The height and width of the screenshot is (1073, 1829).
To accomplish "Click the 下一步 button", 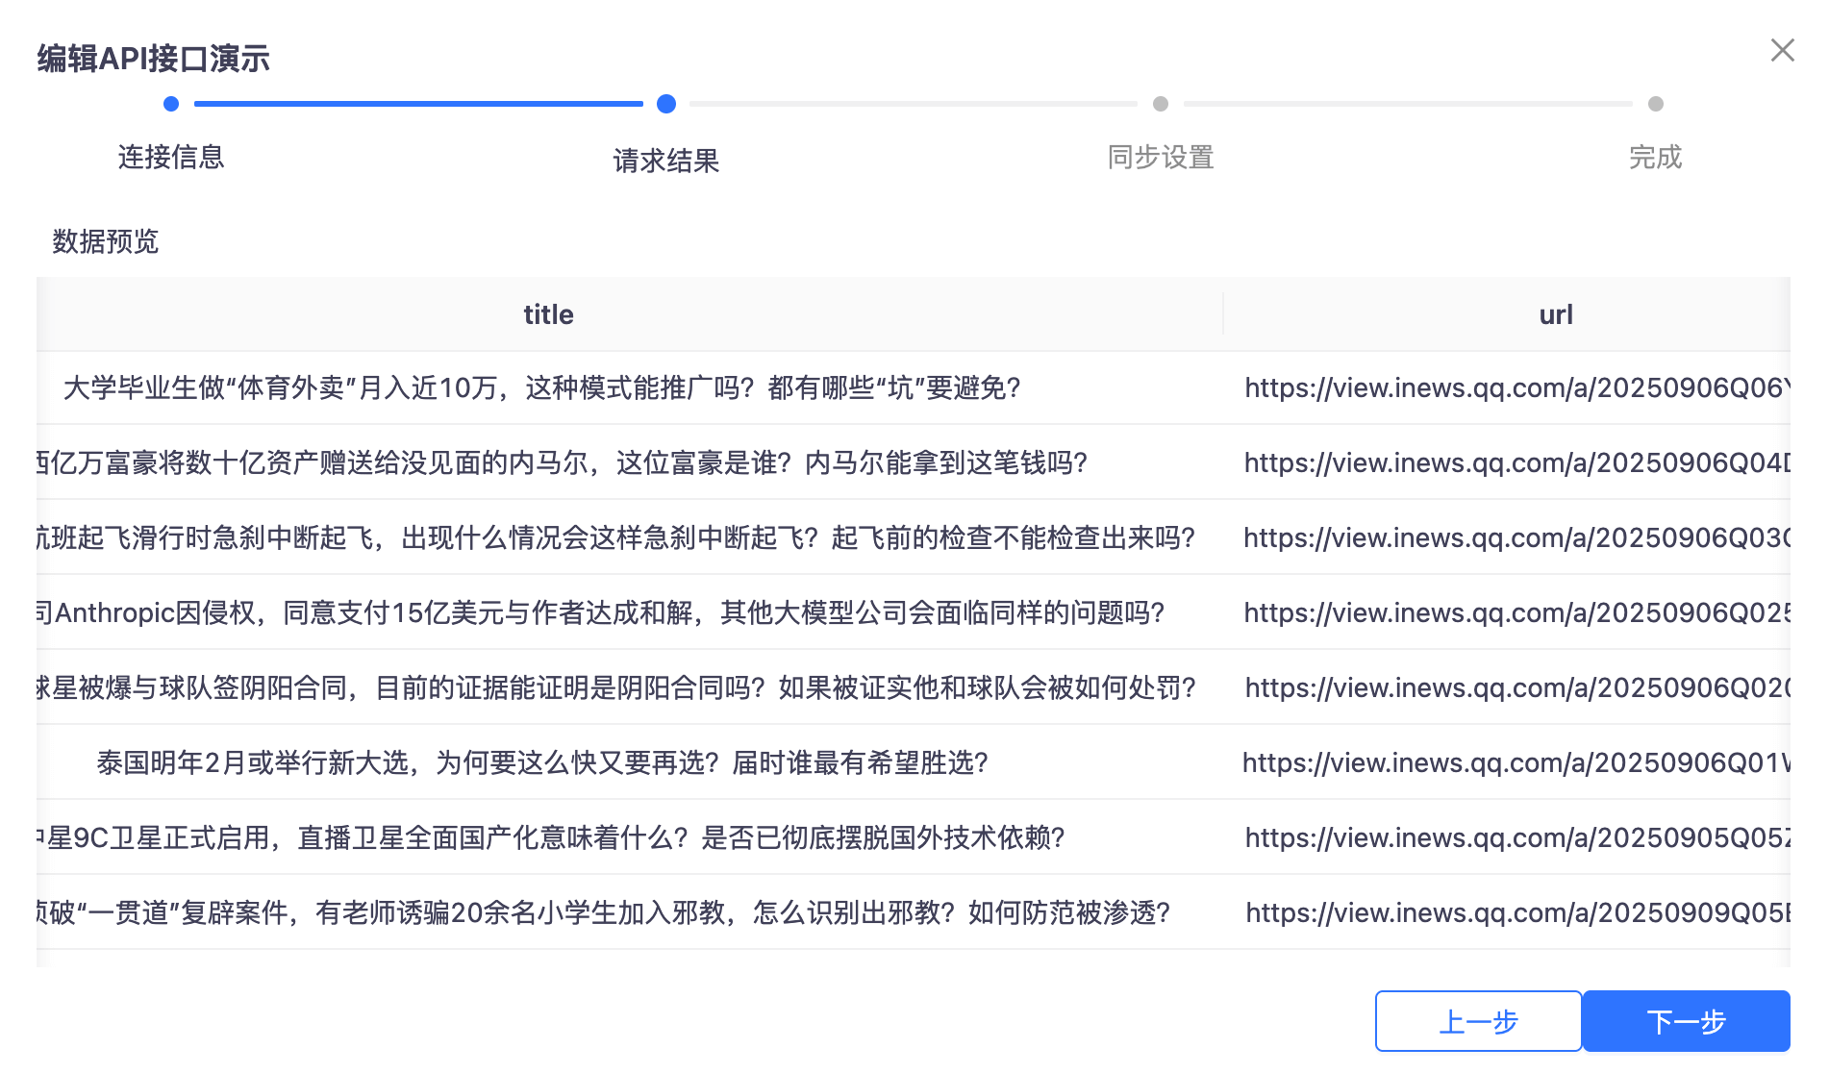I will pos(1686,1021).
